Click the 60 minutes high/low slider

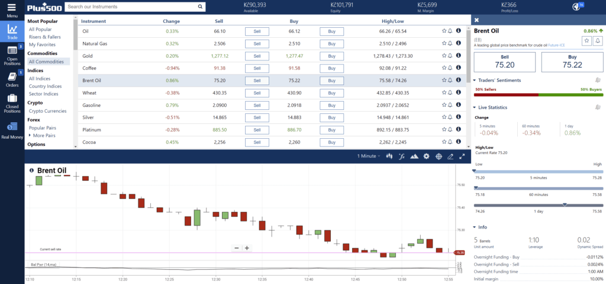(x=539, y=188)
